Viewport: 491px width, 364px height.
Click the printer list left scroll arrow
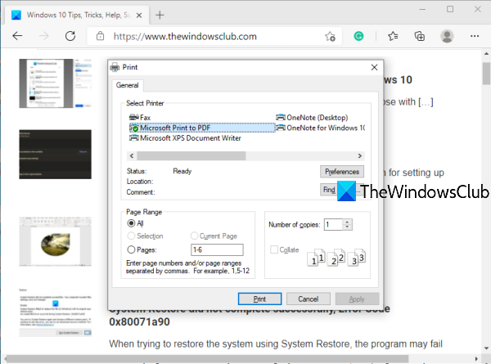(x=132, y=156)
